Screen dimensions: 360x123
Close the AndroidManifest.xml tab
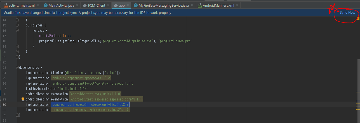(x=237, y=6)
